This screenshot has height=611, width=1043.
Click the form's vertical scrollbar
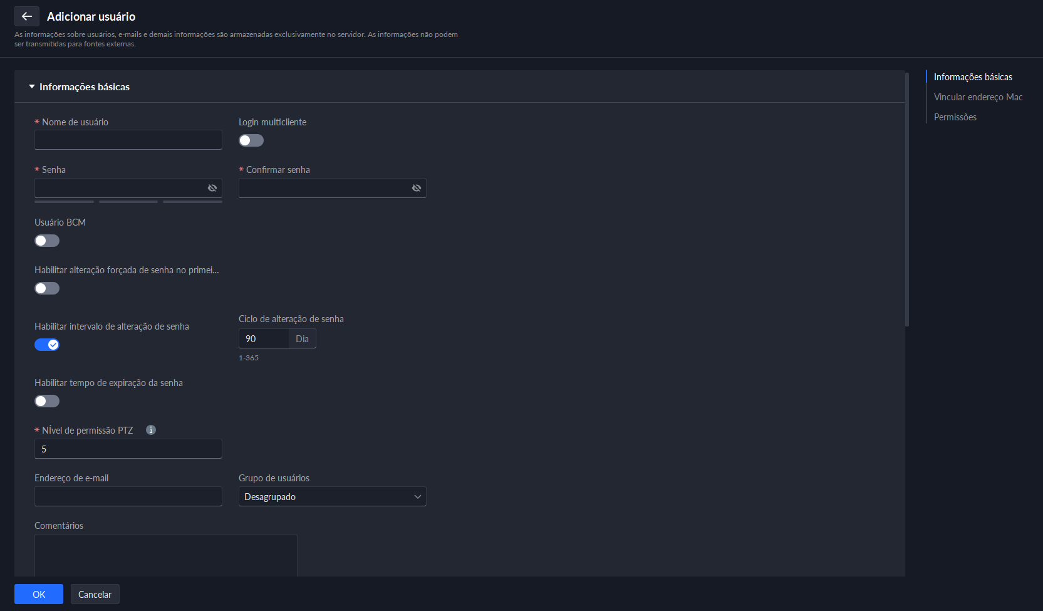[x=907, y=201]
